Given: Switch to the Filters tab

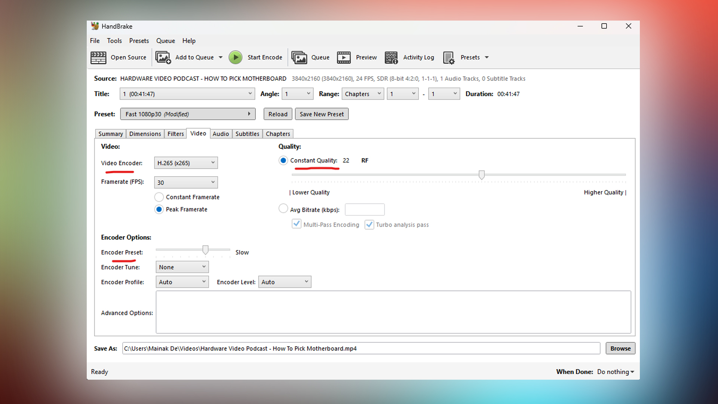Looking at the screenshot, I should click(175, 134).
